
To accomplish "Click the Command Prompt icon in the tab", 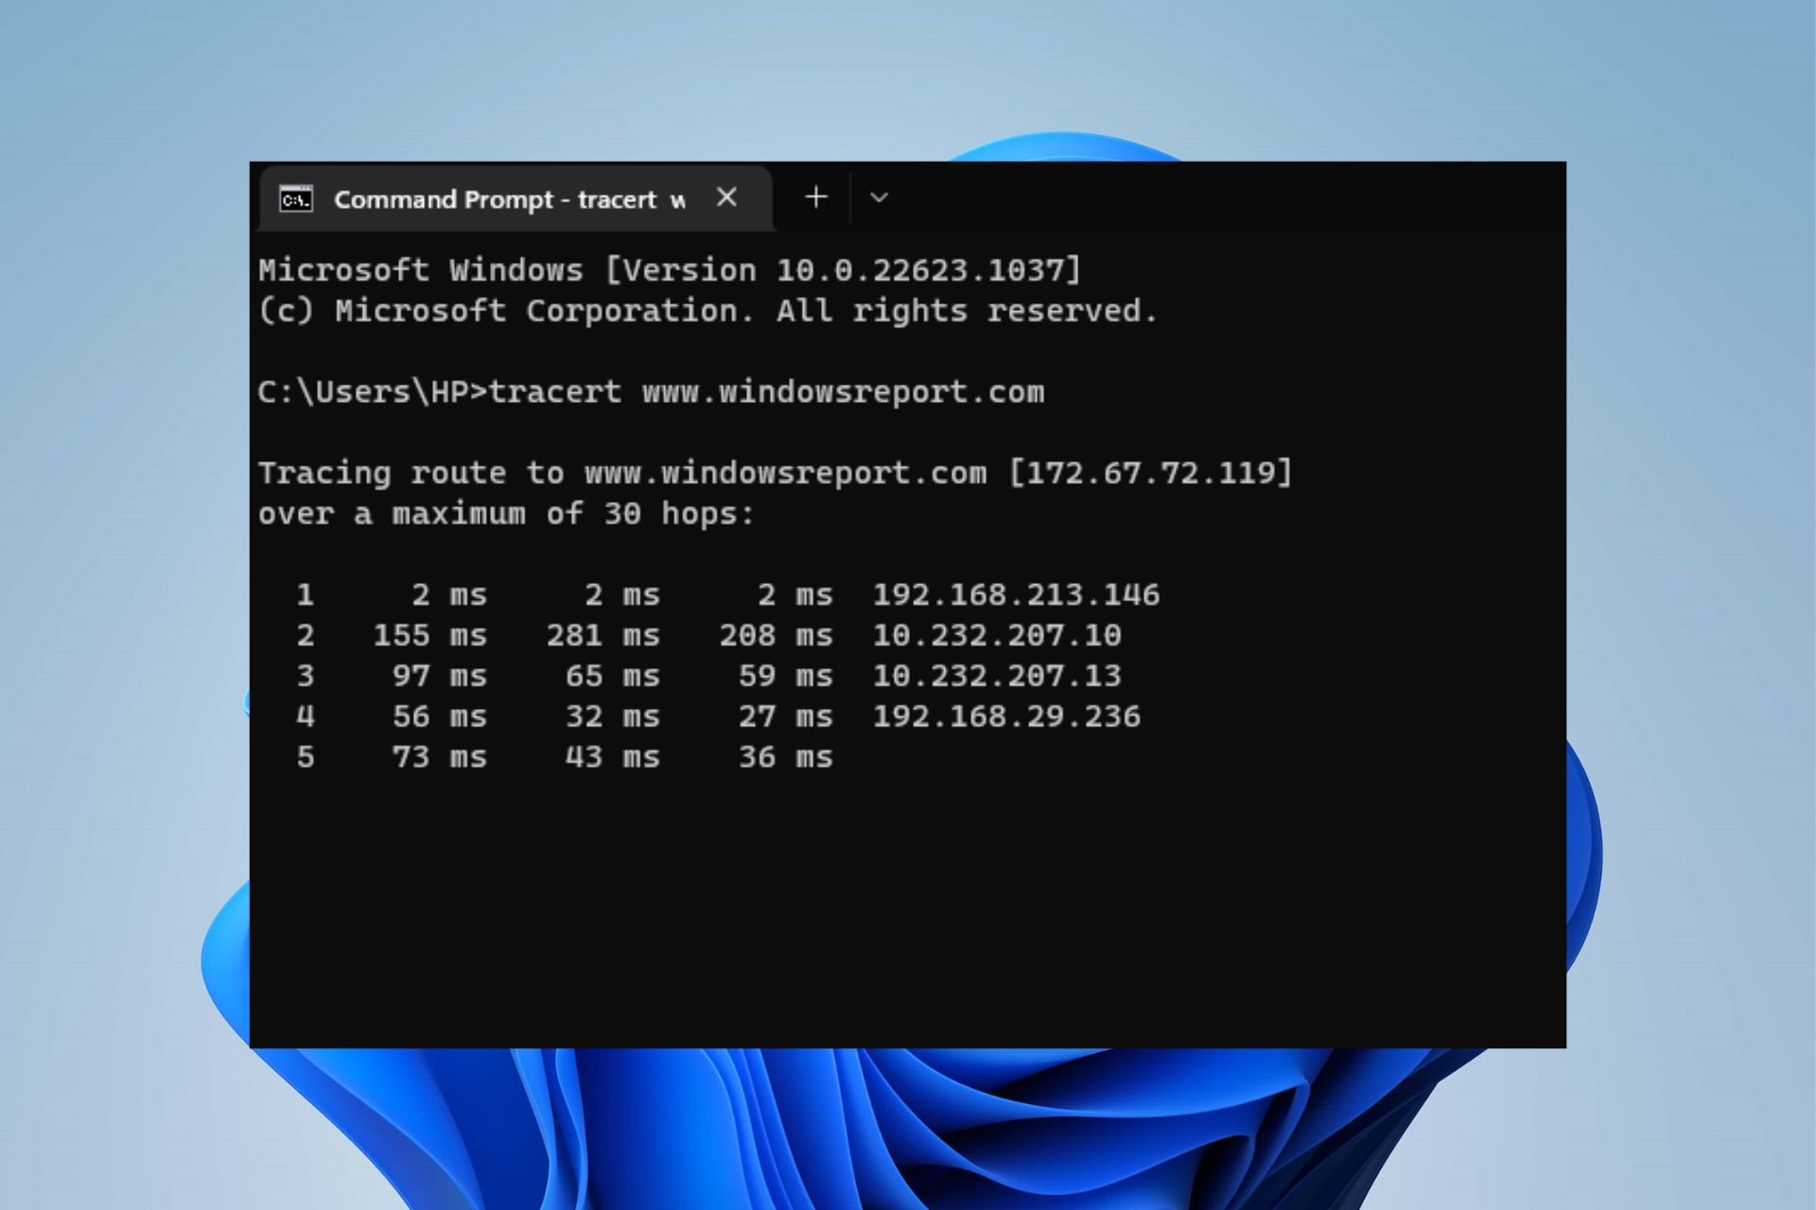I will tap(296, 199).
